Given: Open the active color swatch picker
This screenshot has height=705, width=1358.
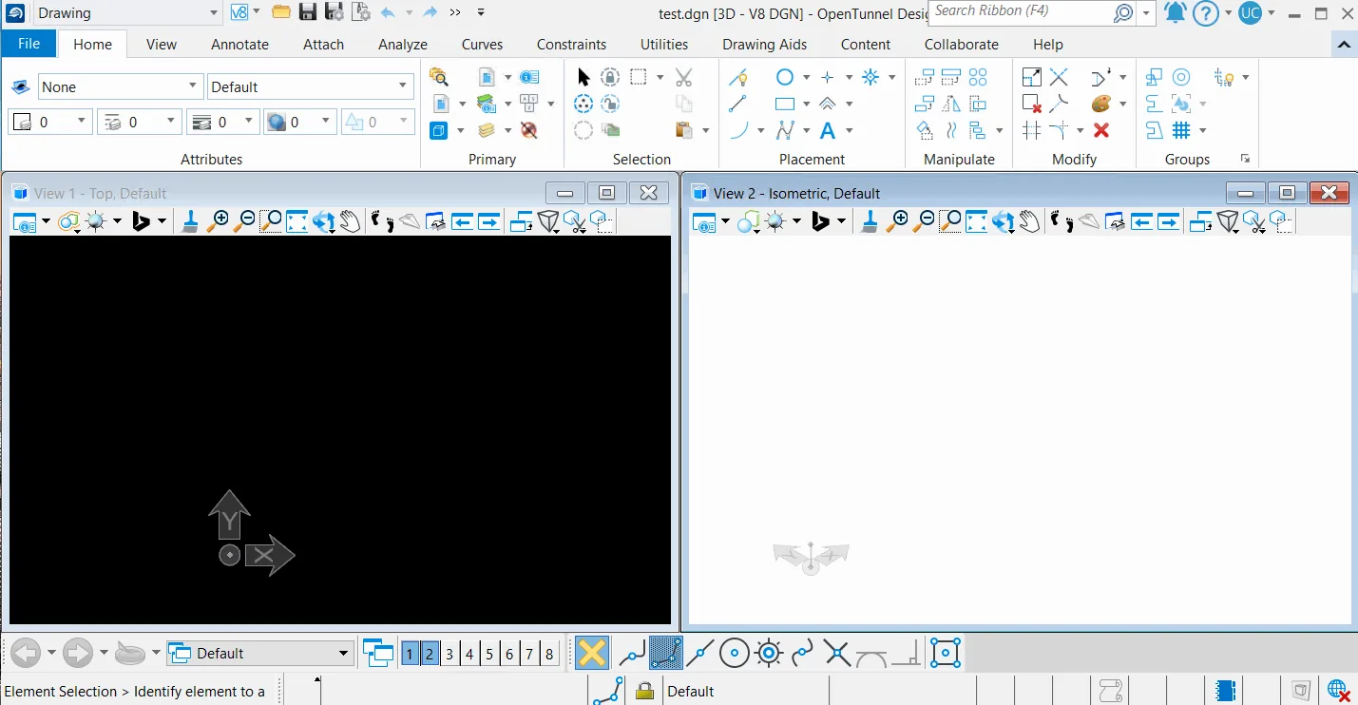Looking at the screenshot, I should pyautogui.click(x=48, y=122).
